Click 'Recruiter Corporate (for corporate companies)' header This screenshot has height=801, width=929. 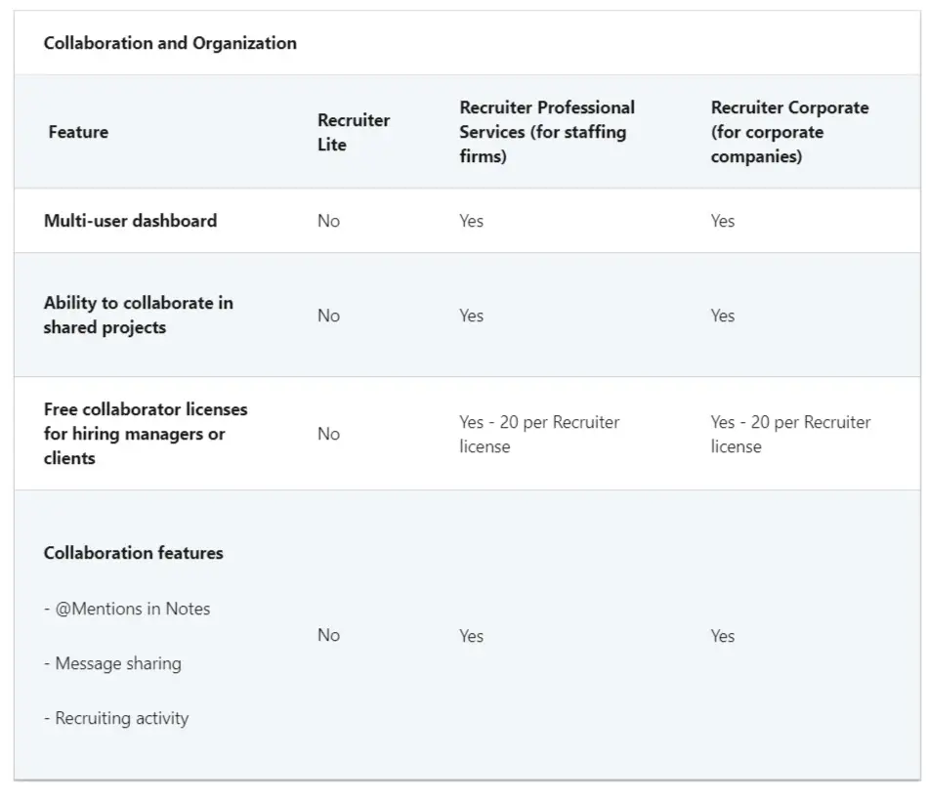789,132
